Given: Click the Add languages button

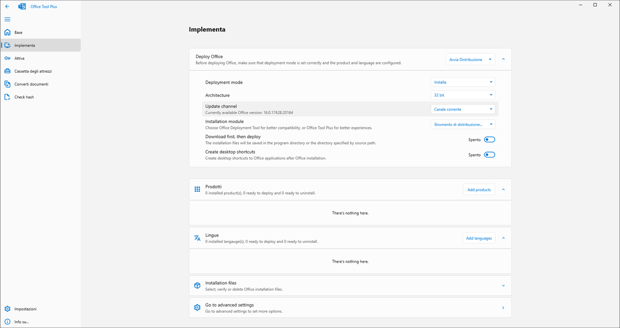Looking at the screenshot, I should click(x=479, y=238).
